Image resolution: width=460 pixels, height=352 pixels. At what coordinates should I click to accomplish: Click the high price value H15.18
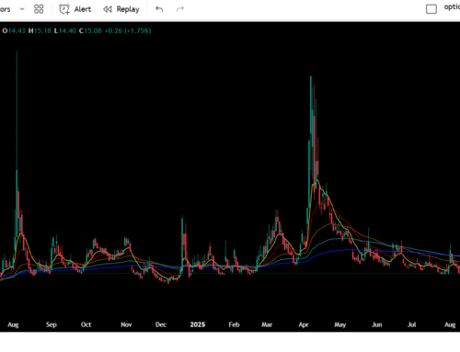coord(40,30)
